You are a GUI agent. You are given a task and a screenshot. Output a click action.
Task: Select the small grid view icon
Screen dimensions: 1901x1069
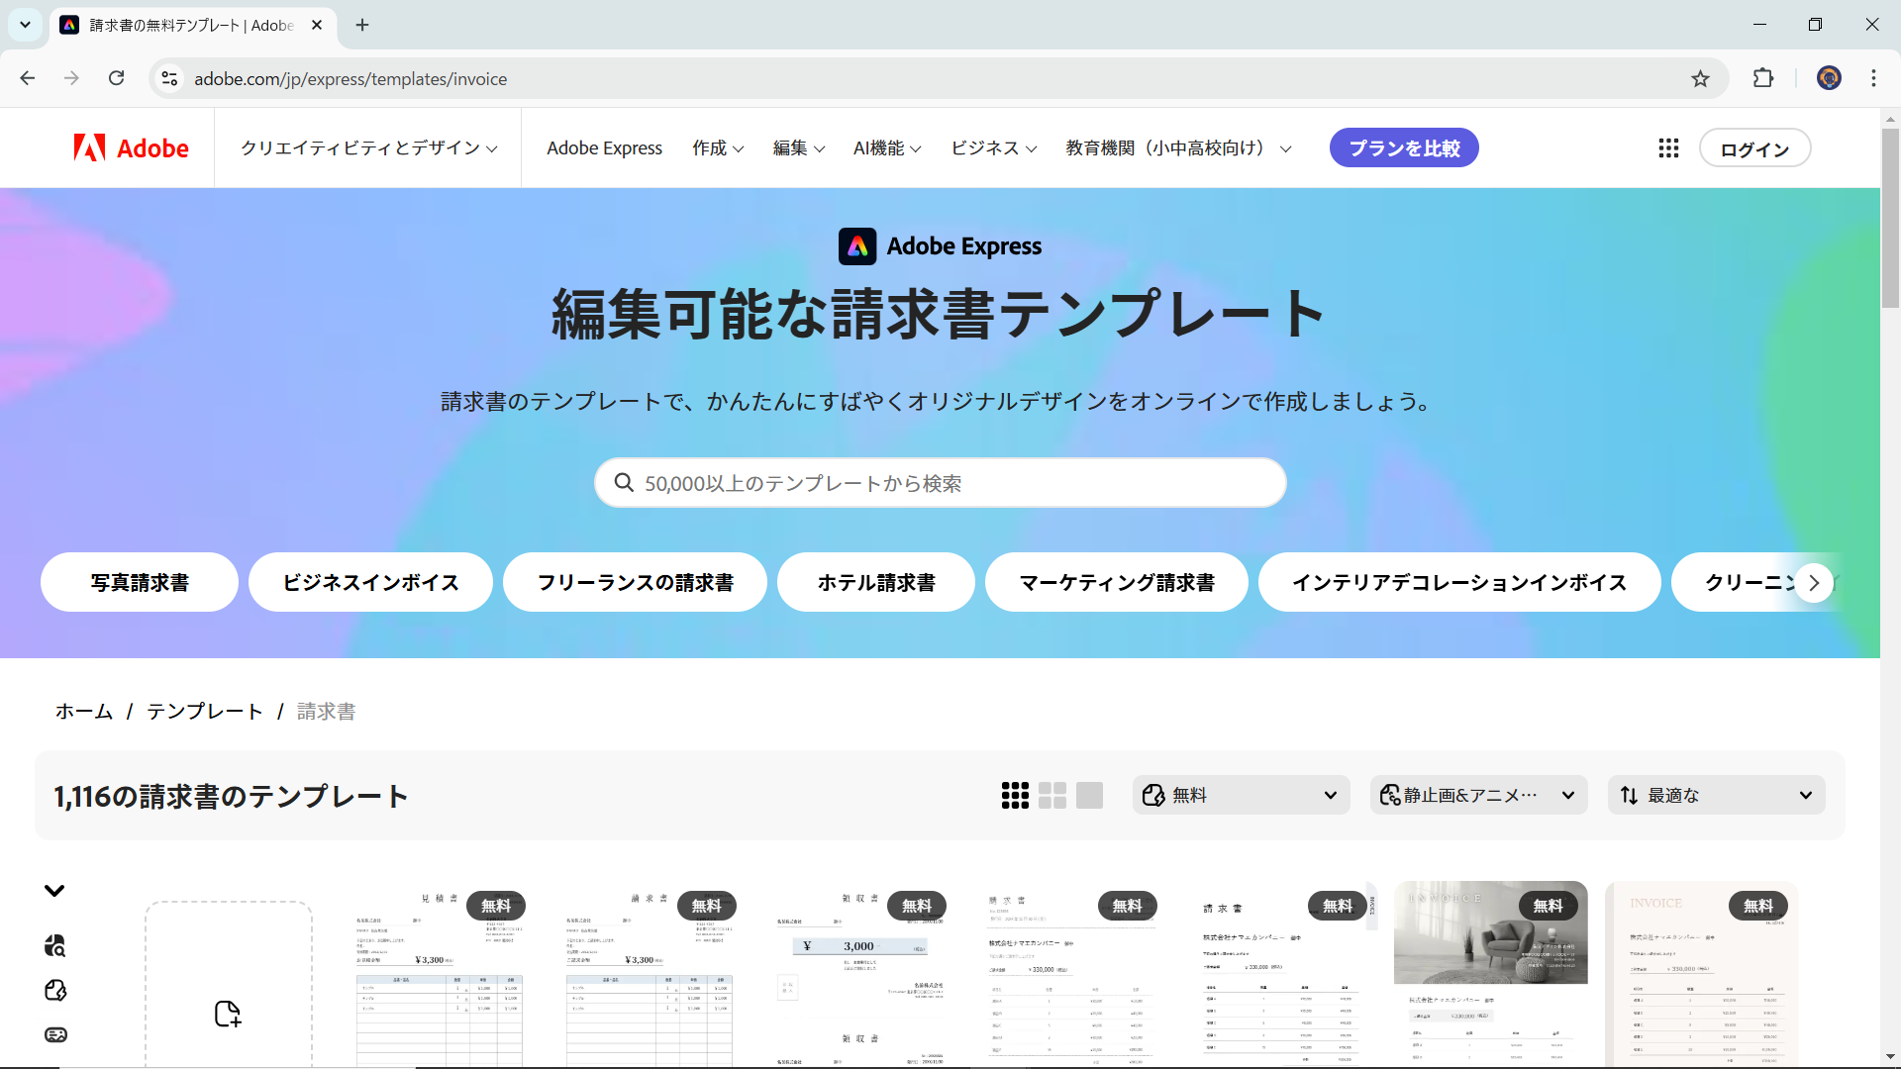1015,796
